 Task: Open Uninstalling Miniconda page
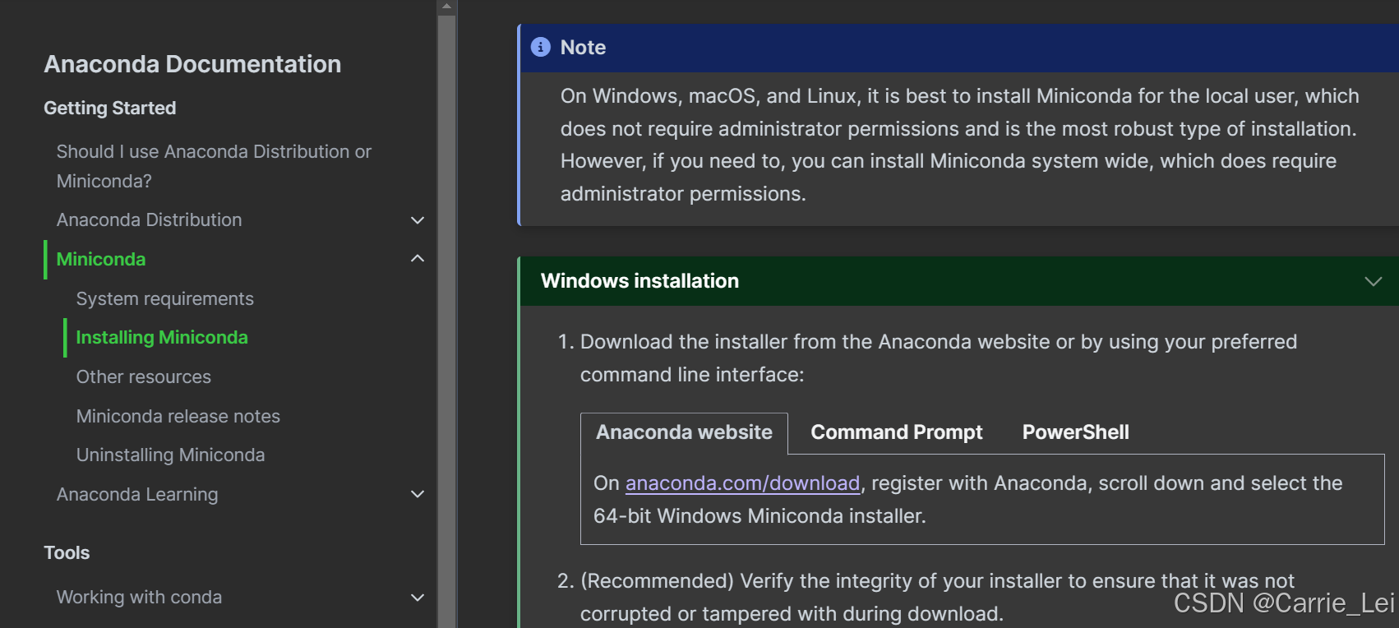click(x=170, y=455)
